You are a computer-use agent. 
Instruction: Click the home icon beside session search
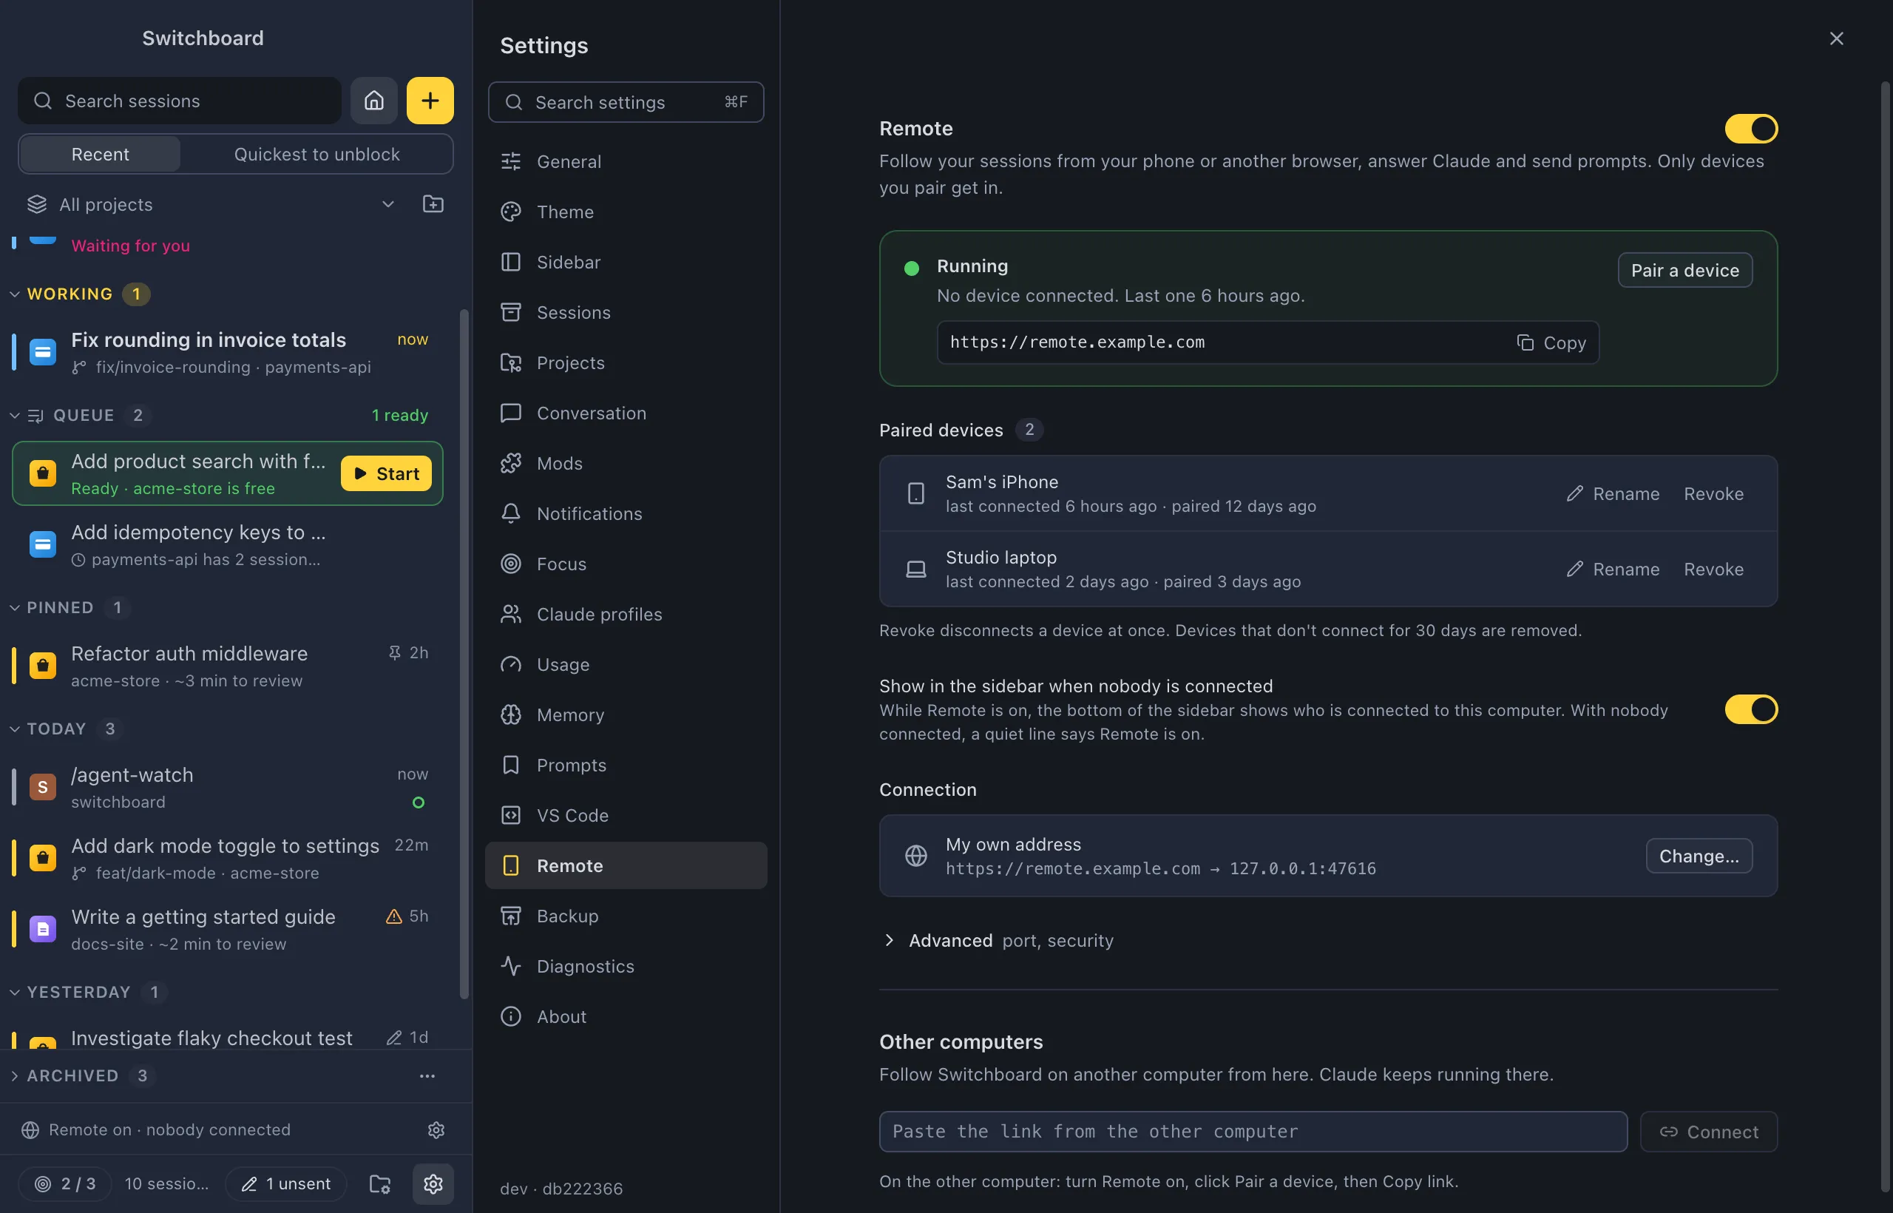[373, 101]
